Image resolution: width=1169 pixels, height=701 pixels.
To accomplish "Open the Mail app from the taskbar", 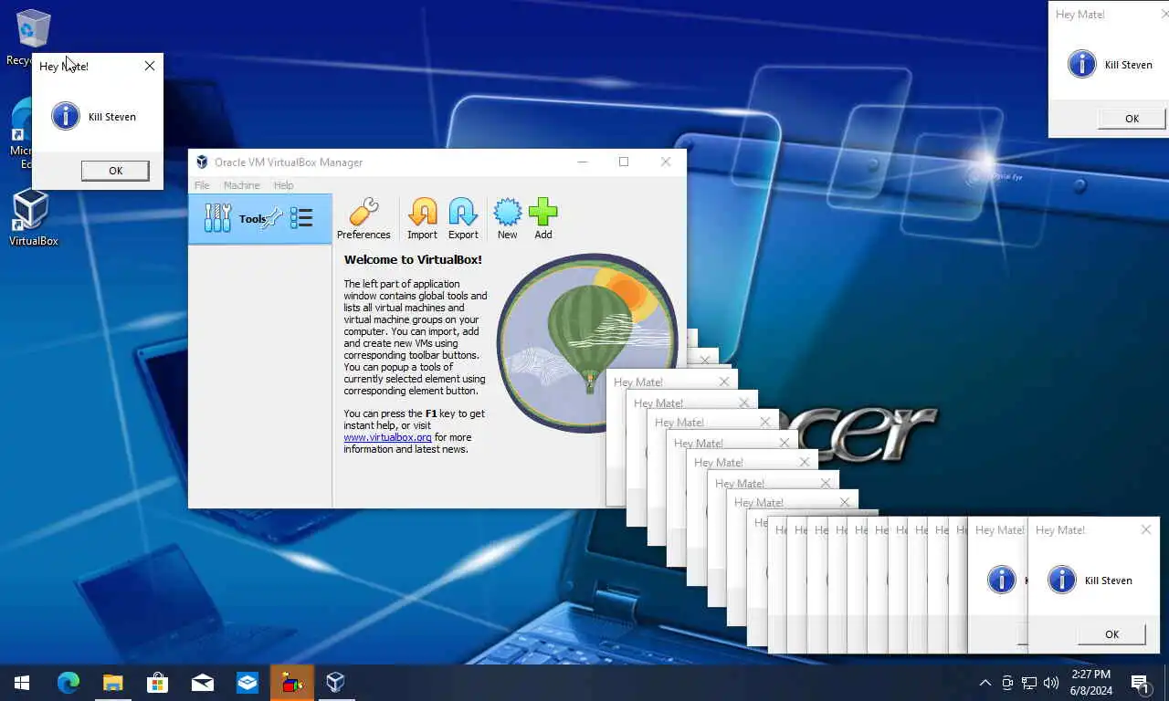I will [202, 682].
